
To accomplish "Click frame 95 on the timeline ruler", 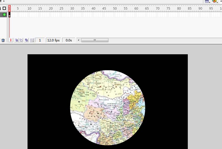I will [211, 9].
